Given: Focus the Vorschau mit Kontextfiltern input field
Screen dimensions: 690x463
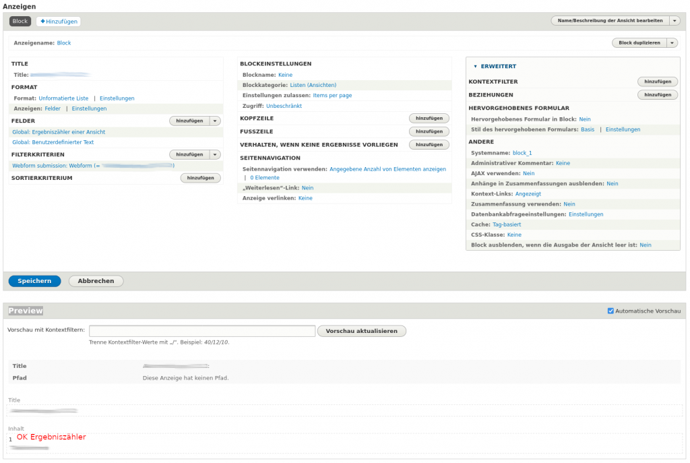Looking at the screenshot, I should [202, 331].
